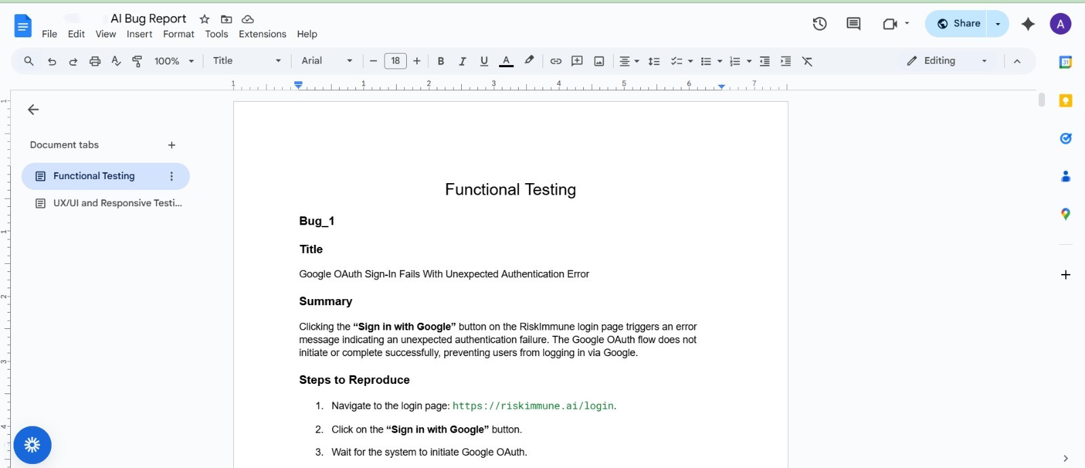Open the text color picker
This screenshot has width=1085, height=468.
pyautogui.click(x=506, y=61)
